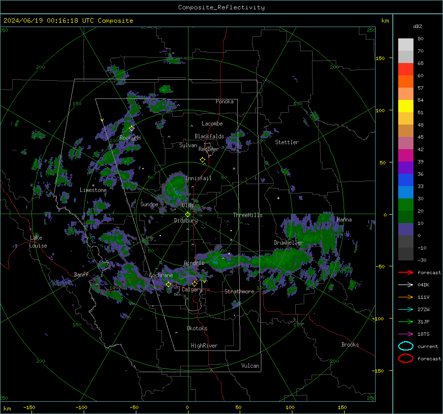The width and height of the screenshot is (443, 414).
Task: Select the Stettler label
Action: 287,142
